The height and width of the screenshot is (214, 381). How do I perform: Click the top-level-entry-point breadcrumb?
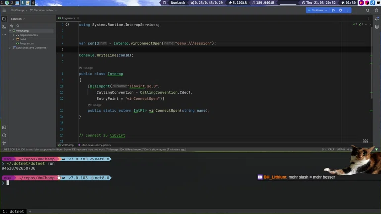95,145
